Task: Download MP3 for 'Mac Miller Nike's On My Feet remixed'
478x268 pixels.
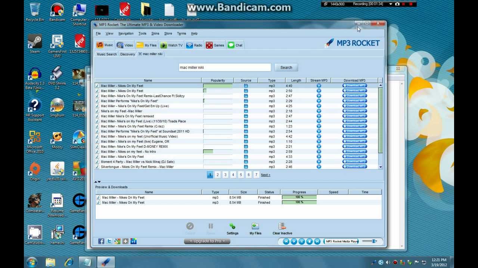Action: click(x=354, y=116)
